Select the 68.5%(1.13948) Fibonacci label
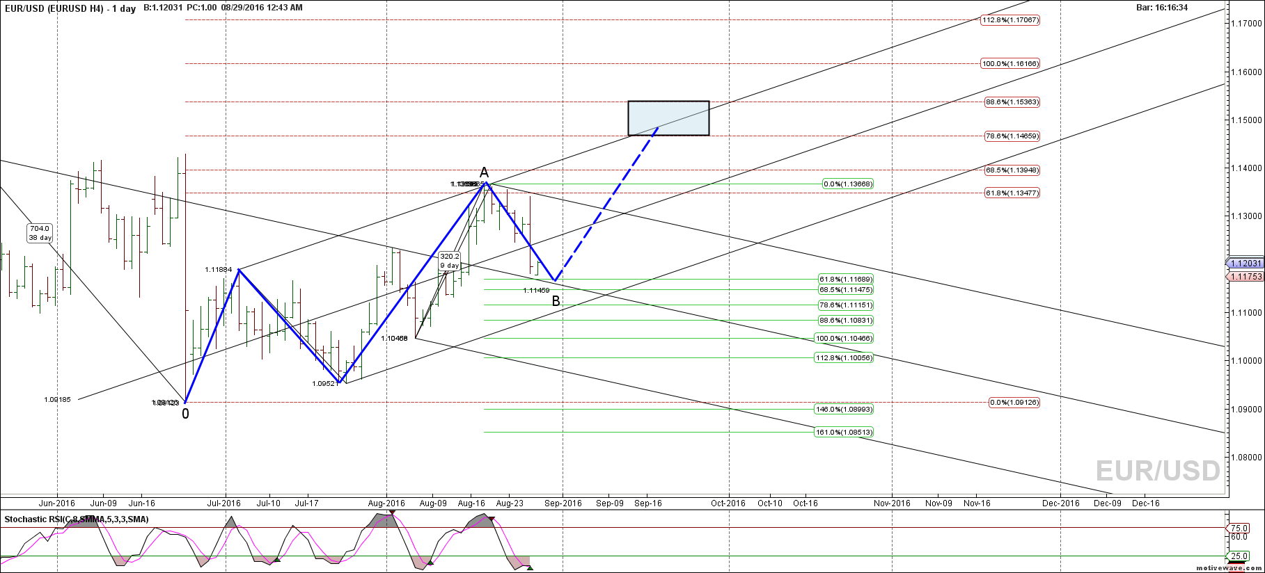 (x=1012, y=170)
